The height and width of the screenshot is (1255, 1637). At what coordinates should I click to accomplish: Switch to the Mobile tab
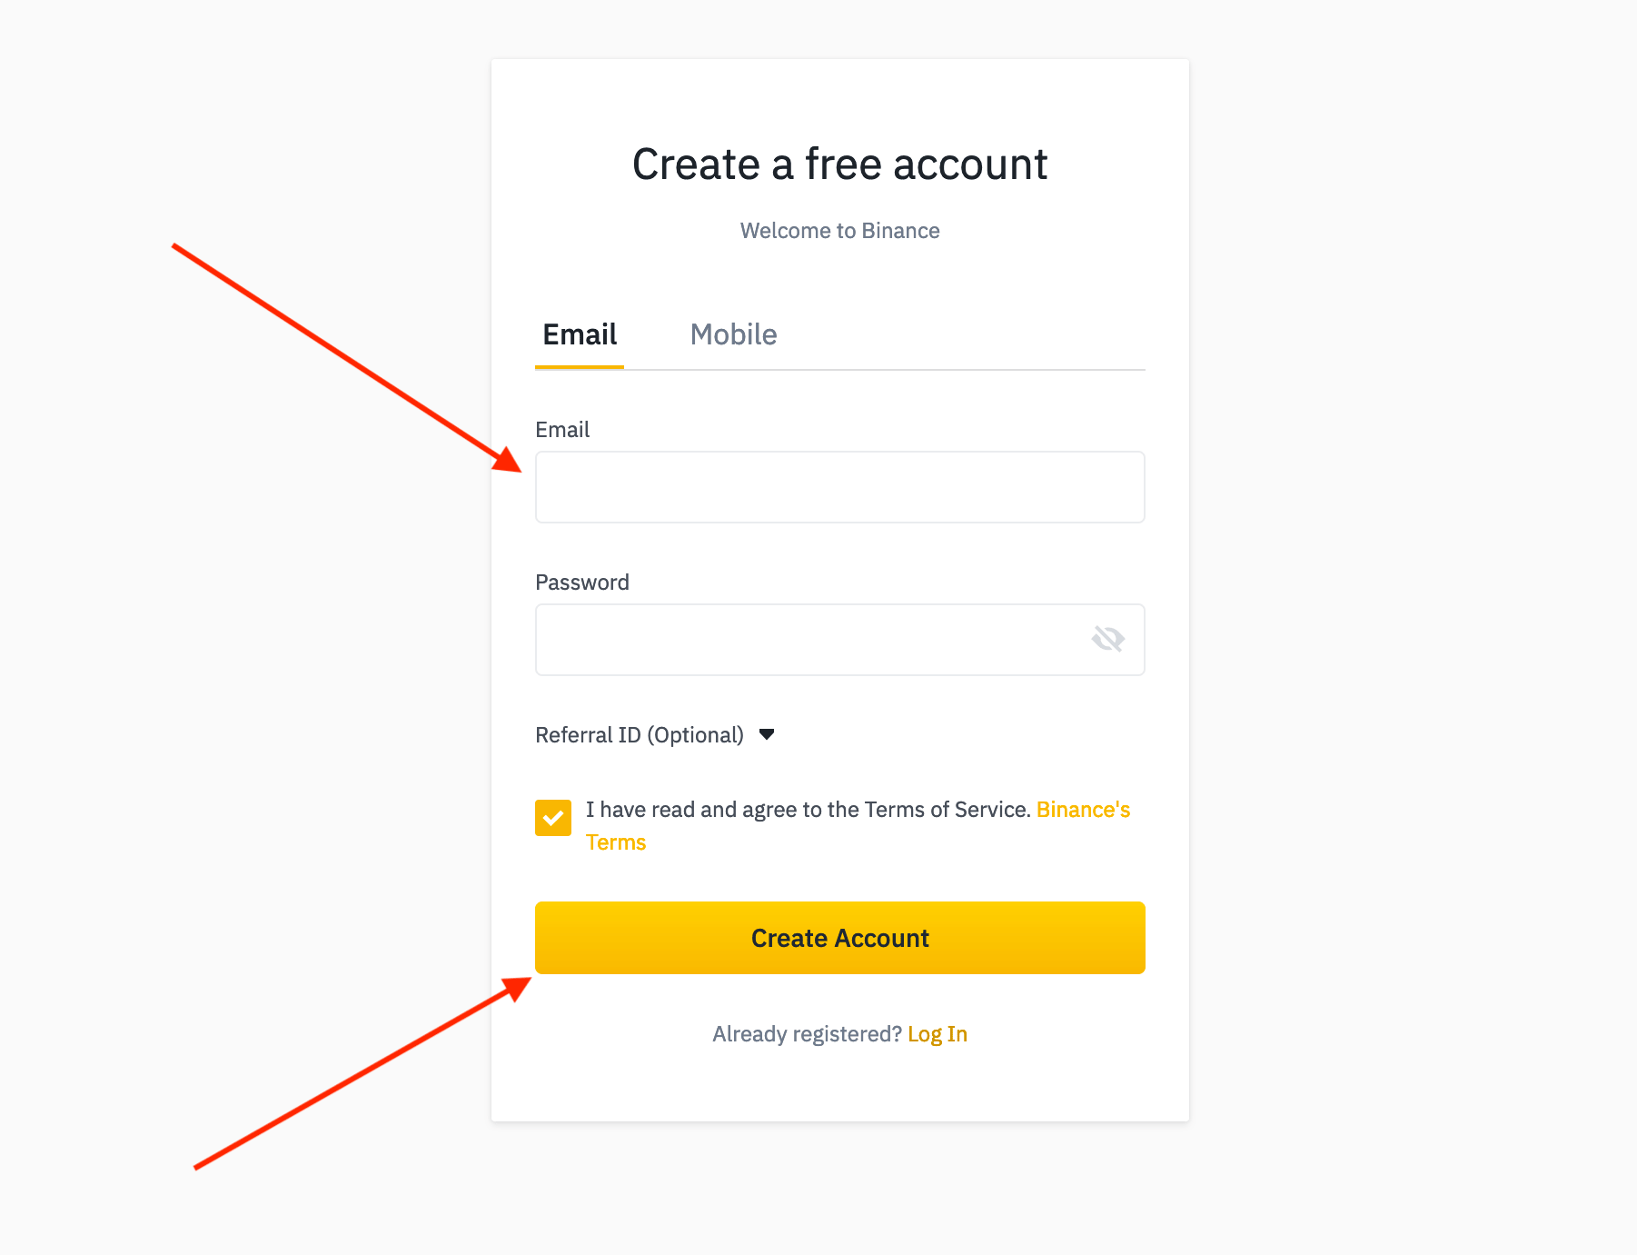733,334
